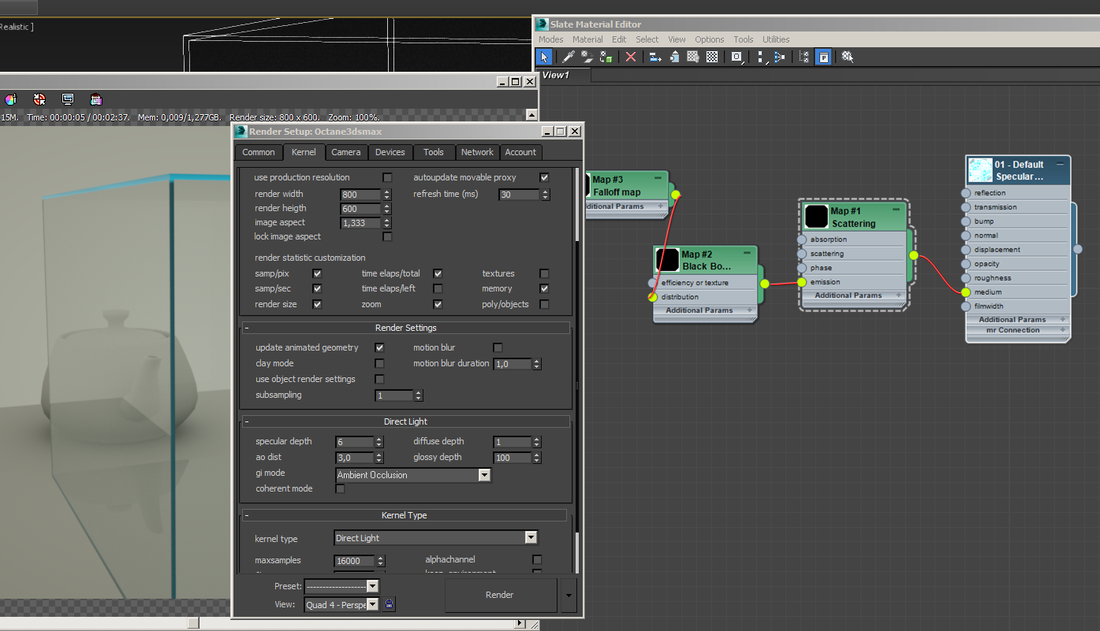Click the medium input socket on Specular node
The width and height of the screenshot is (1100, 631).
[966, 292]
